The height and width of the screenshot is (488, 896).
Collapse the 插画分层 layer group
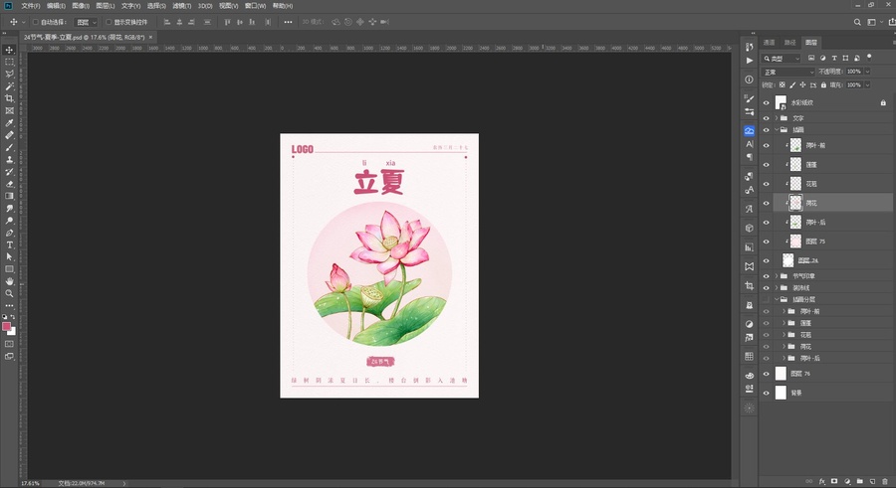[777, 299]
